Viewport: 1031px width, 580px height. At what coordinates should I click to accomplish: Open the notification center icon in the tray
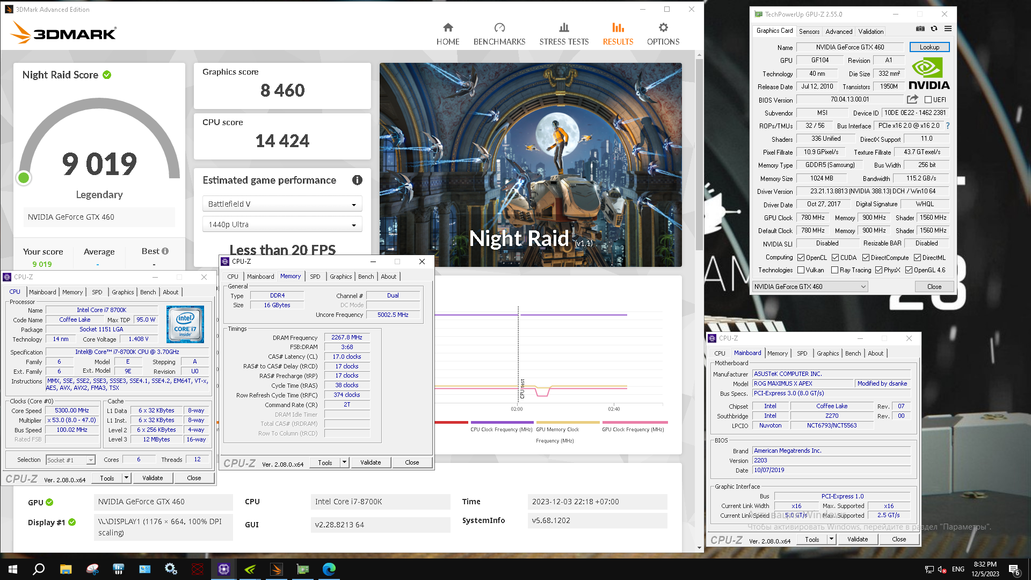[x=1014, y=570]
